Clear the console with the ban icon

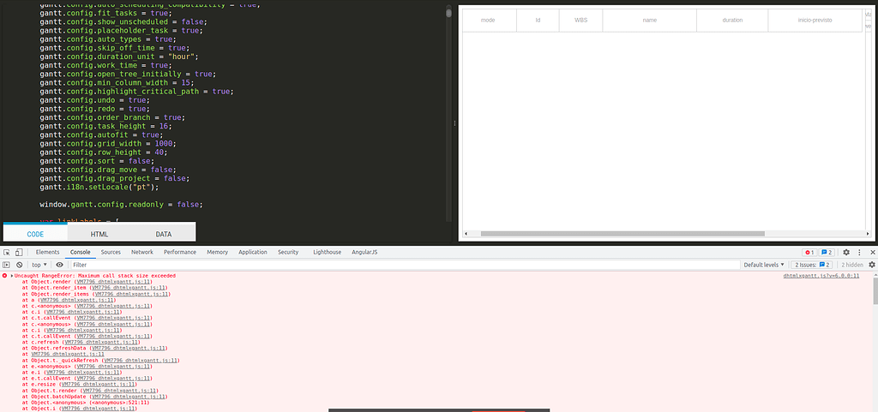(x=19, y=265)
